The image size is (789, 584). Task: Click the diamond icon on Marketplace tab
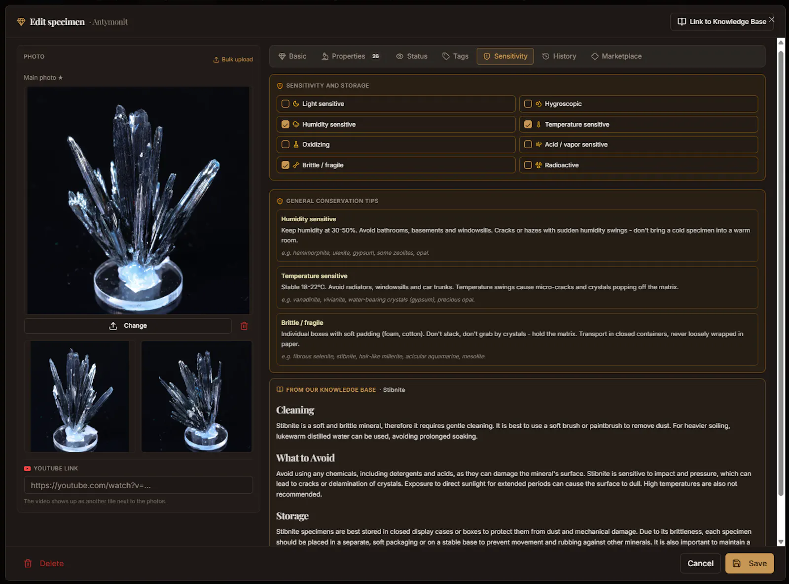coord(595,56)
